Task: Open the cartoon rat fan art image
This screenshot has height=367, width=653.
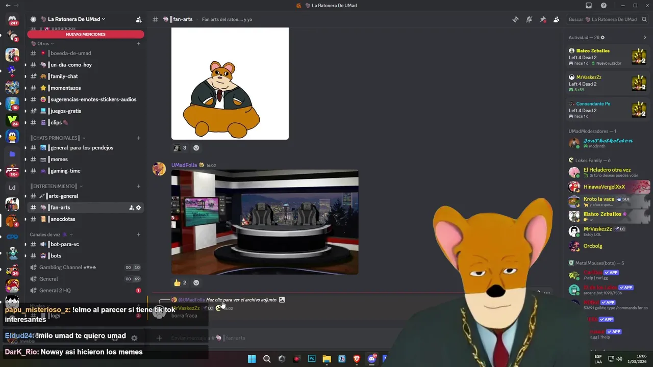Action: coord(230,84)
